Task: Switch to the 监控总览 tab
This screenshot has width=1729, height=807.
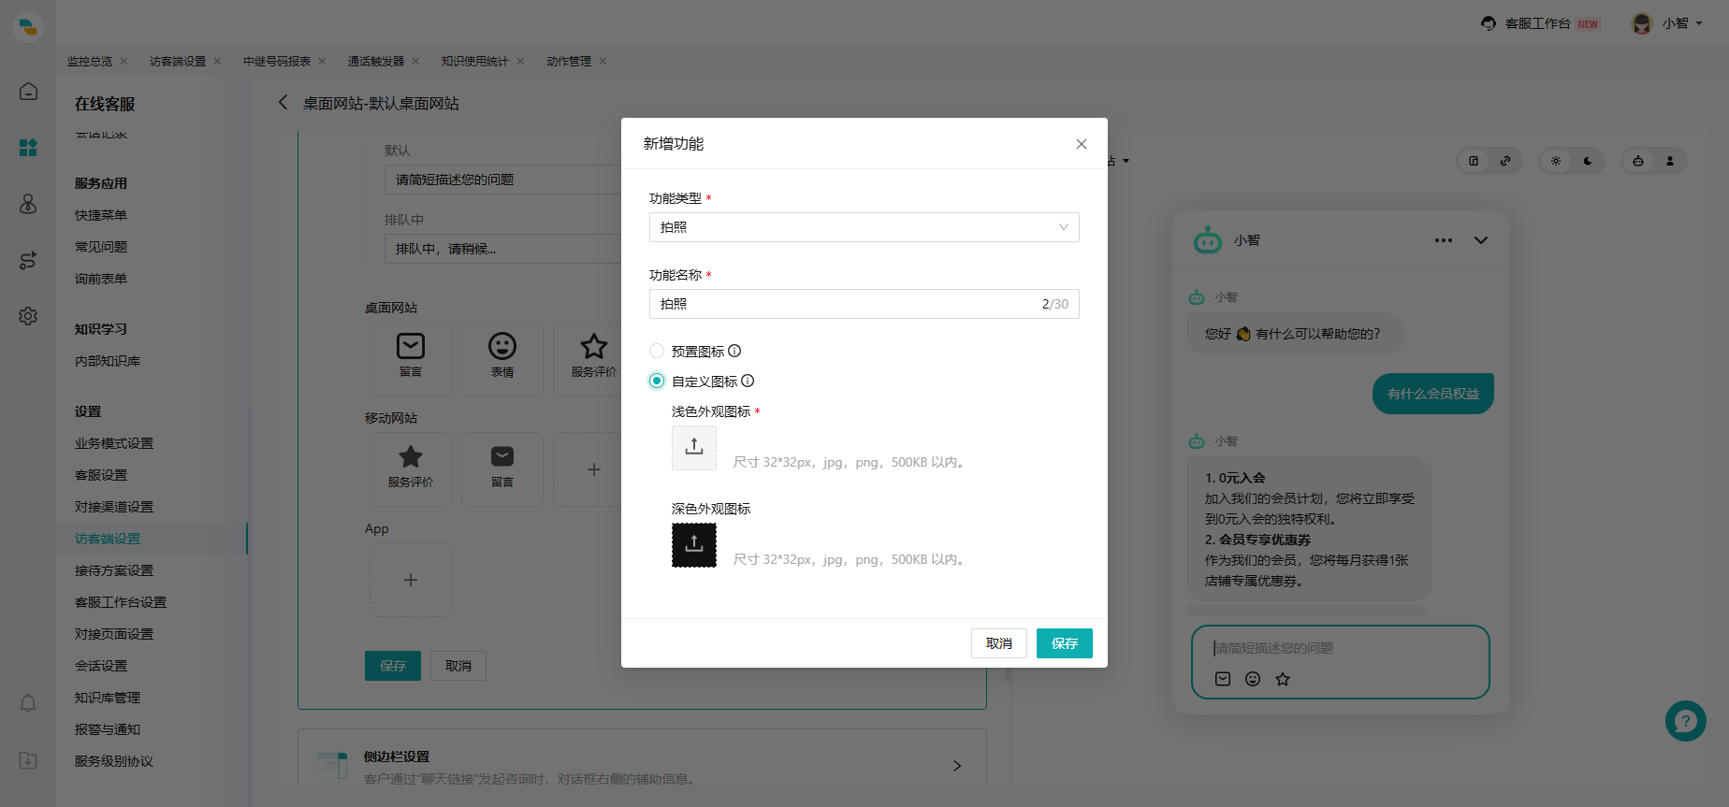Action: [90, 61]
